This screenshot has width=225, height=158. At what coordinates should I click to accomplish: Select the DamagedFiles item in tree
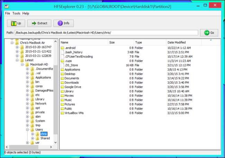point(44,91)
